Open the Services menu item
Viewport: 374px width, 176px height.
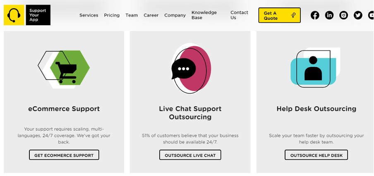point(89,15)
